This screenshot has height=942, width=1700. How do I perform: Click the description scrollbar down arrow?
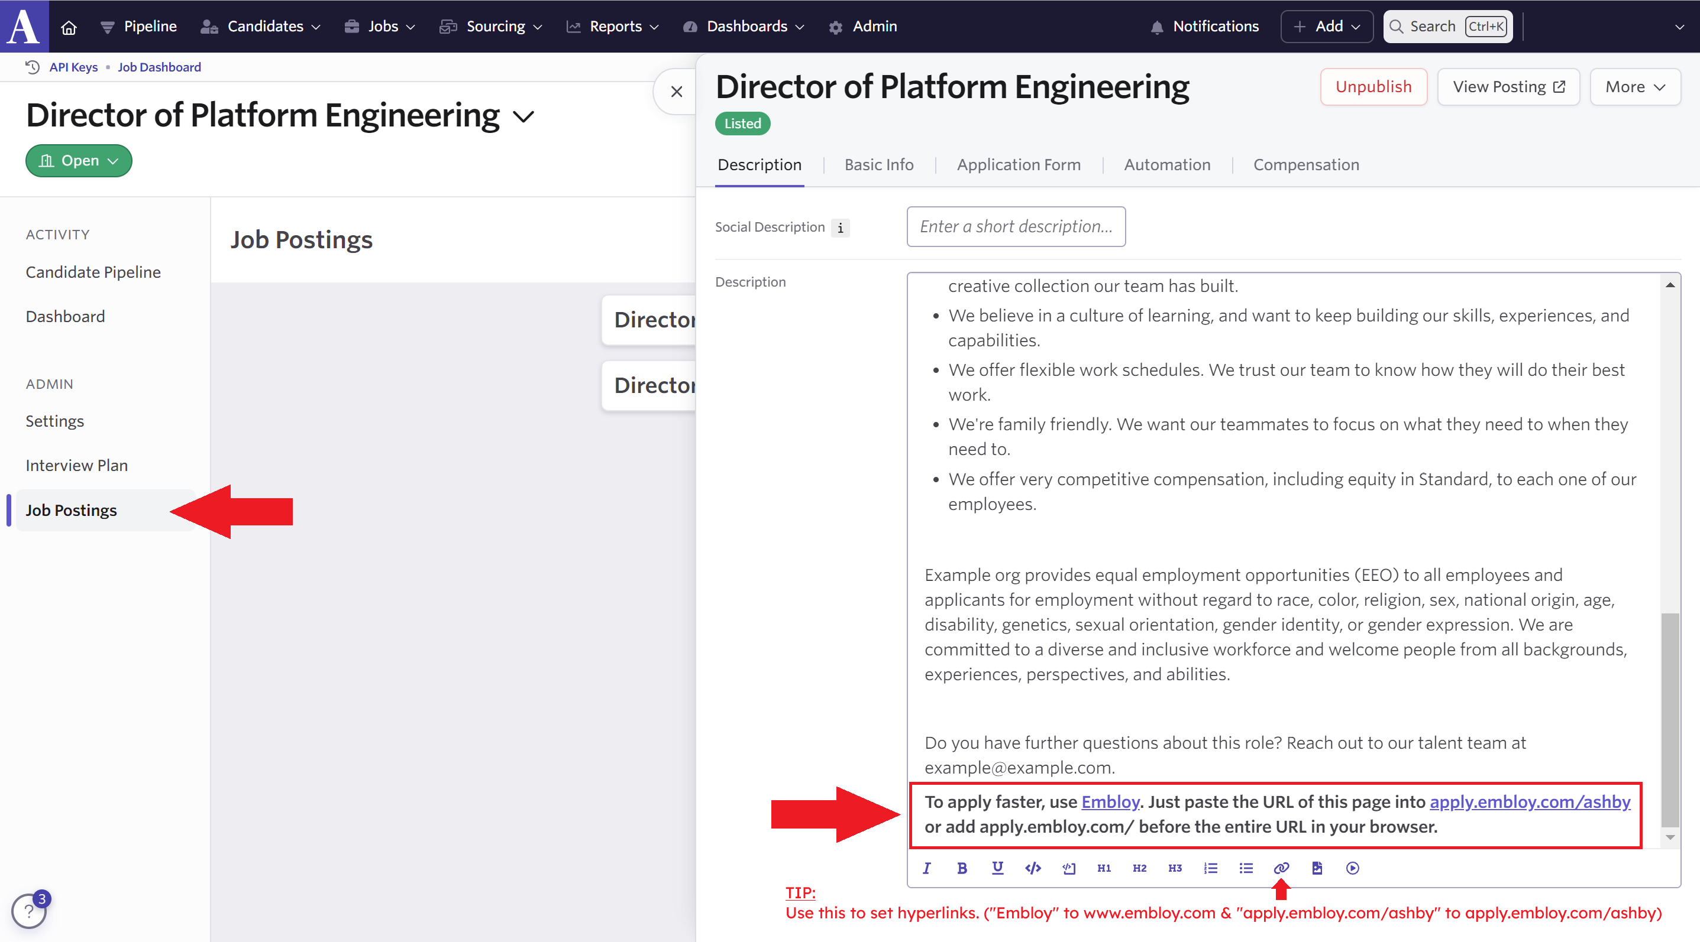click(x=1670, y=837)
